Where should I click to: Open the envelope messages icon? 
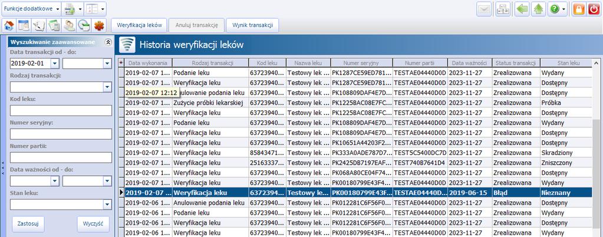484,9
